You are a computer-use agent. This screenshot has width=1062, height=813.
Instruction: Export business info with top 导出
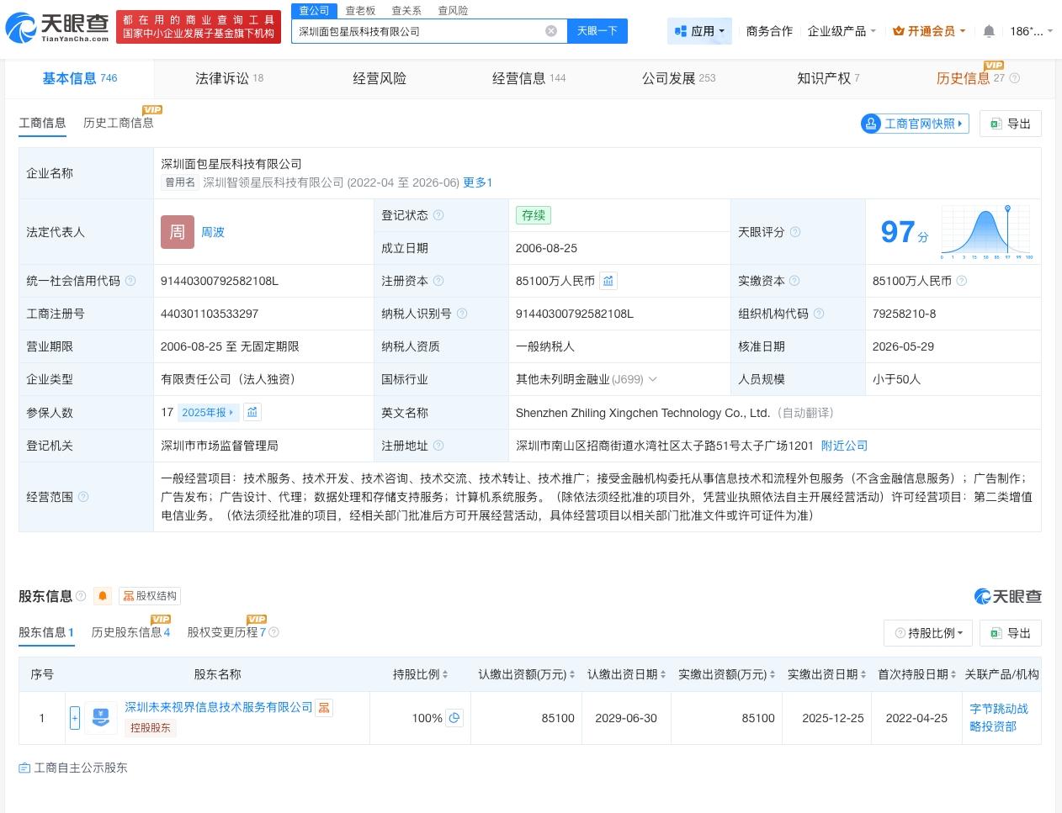(x=1011, y=124)
